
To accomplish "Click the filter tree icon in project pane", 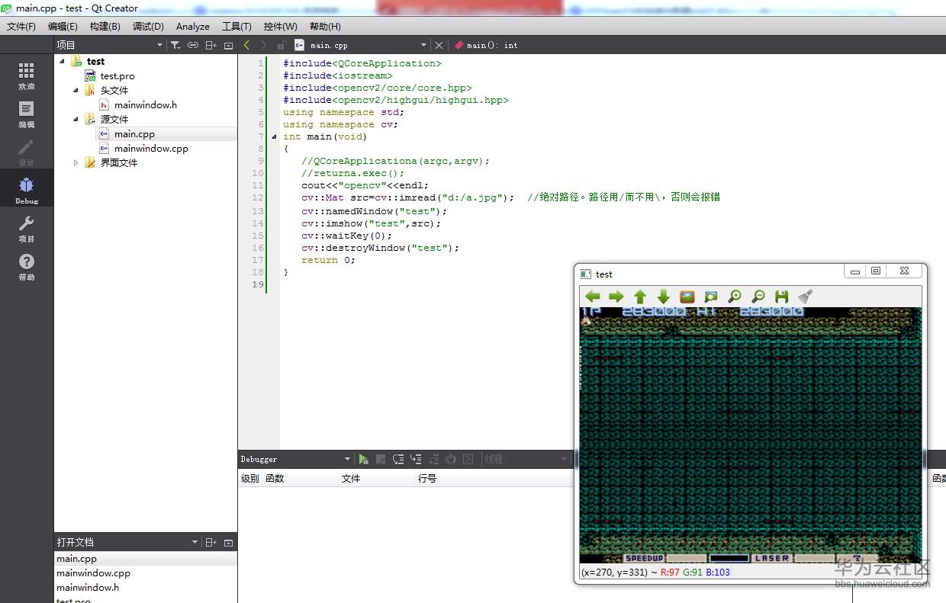I will [x=175, y=45].
